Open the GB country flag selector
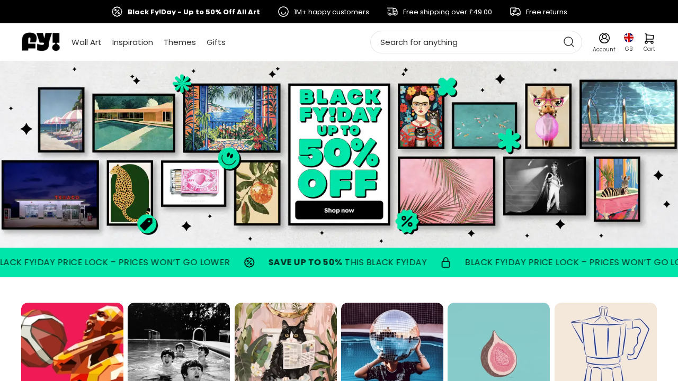Screen dimensions: 678x381 click(629, 42)
